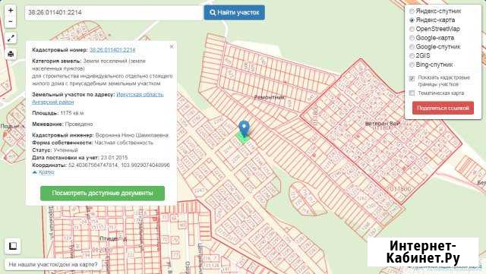The image size is (486, 274).
Task: Click registration date 23.01.2015
Action: [114, 158]
